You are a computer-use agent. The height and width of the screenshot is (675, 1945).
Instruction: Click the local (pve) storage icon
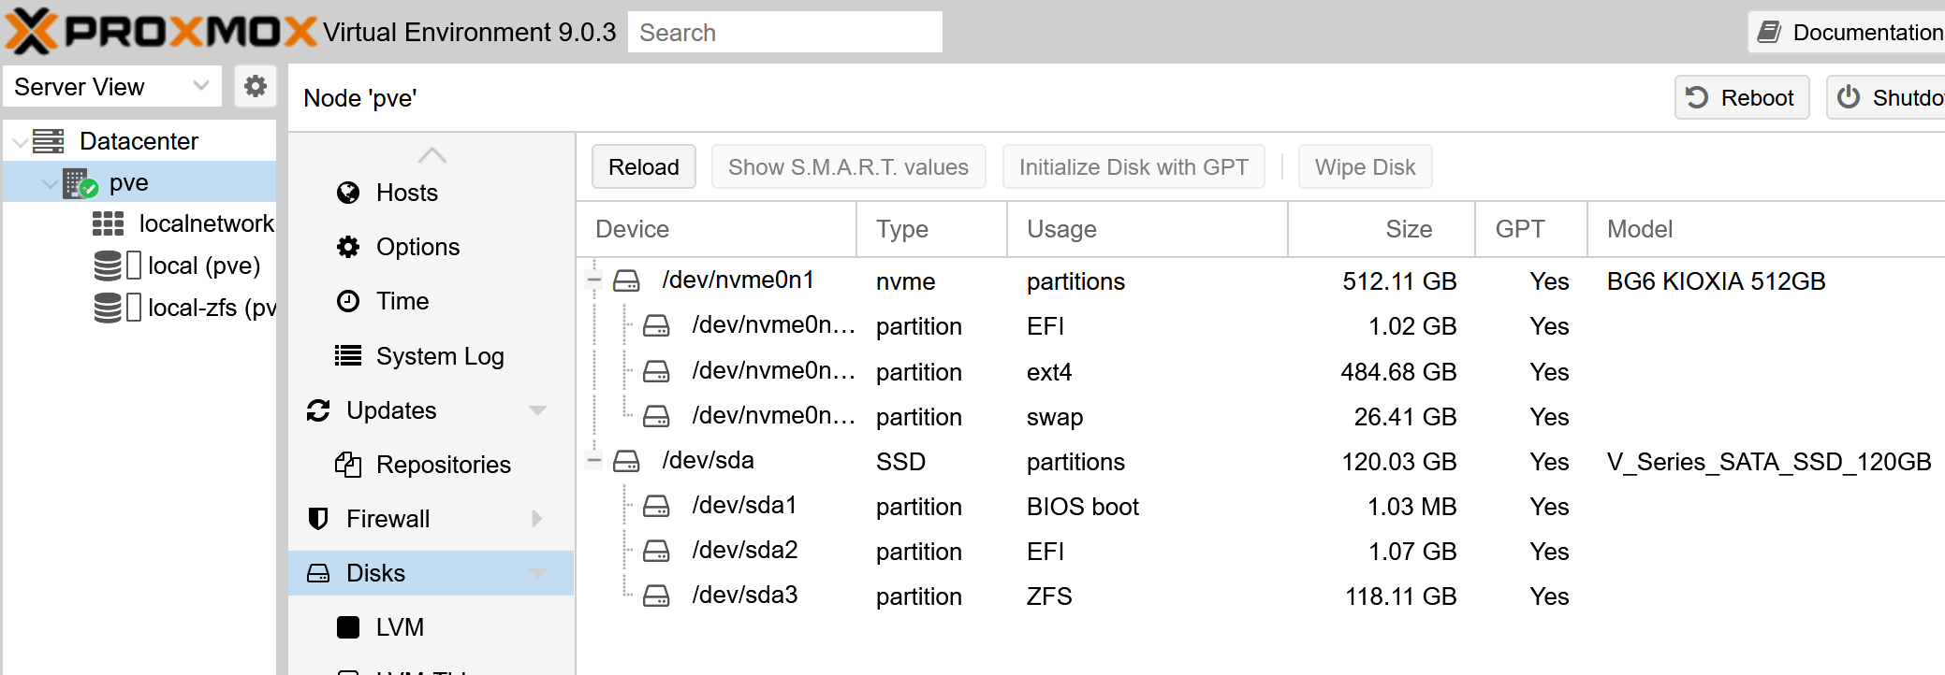108,266
